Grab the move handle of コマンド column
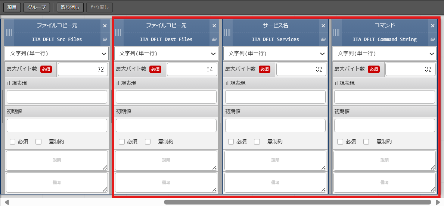The image size is (444, 206). click(x=337, y=32)
